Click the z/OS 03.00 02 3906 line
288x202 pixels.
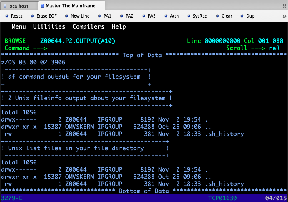[x=33, y=62]
